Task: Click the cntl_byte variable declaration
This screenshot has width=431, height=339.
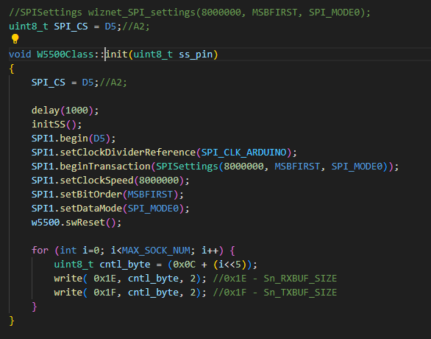Action: click(x=125, y=265)
